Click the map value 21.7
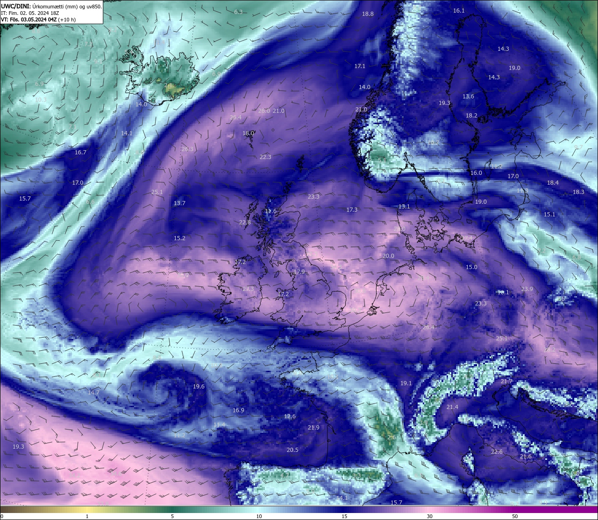This screenshot has width=598, height=520. [506, 381]
